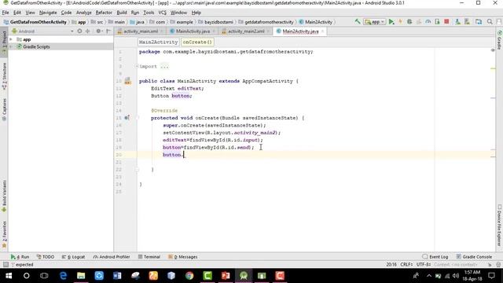Select Gradle Scripts in project tree
Screen dimensions: 503x283
[x=36, y=46]
